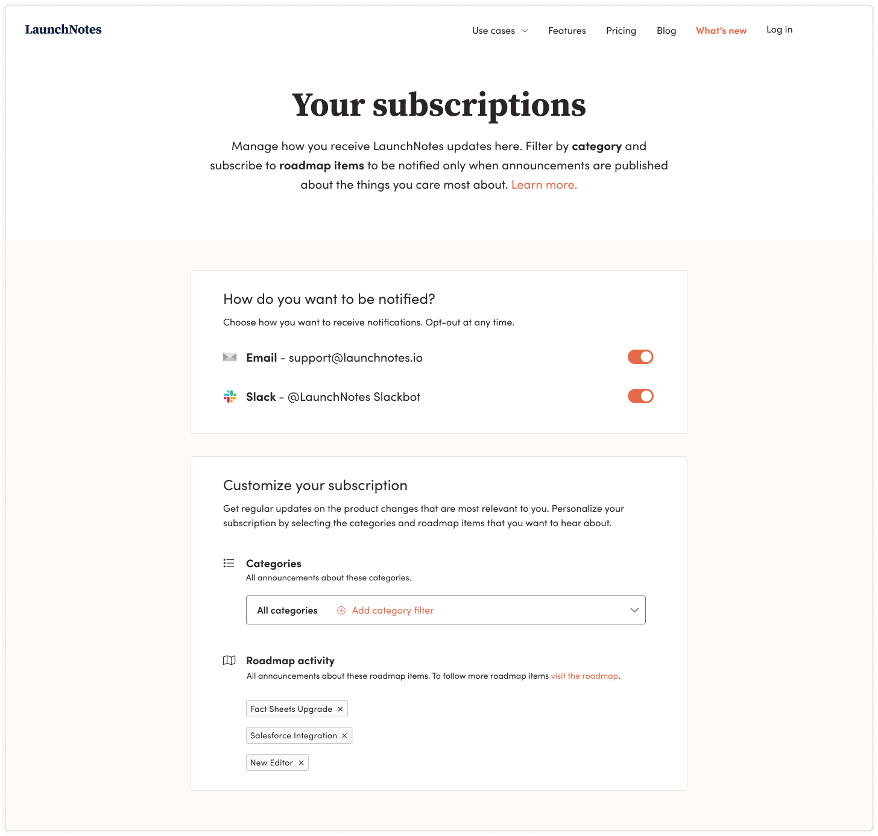Disable Email notifications toggle
The image size is (878, 836).
tap(640, 357)
